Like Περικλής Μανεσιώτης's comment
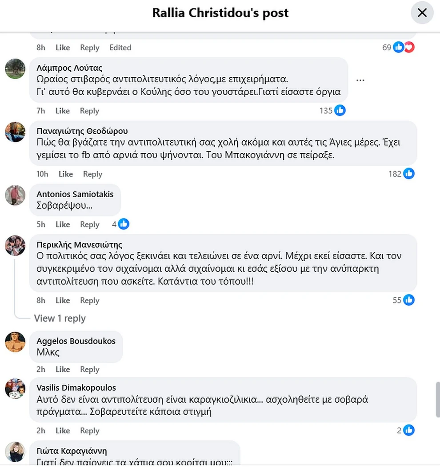Image resolution: width=440 pixels, height=467 pixels. pyautogui.click(x=63, y=301)
